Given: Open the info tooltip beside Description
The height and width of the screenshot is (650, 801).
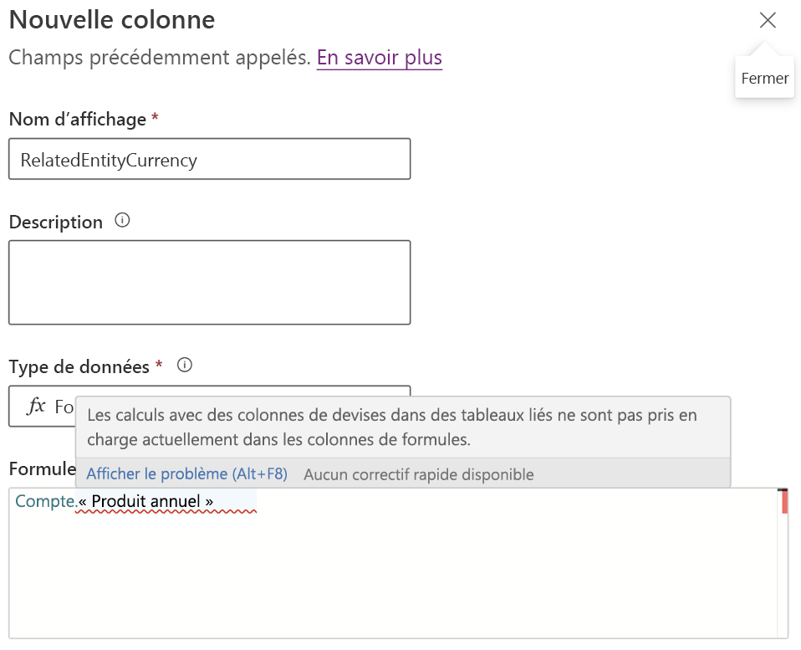Looking at the screenshot, I should pyautogui.click(x=121, y=220).
